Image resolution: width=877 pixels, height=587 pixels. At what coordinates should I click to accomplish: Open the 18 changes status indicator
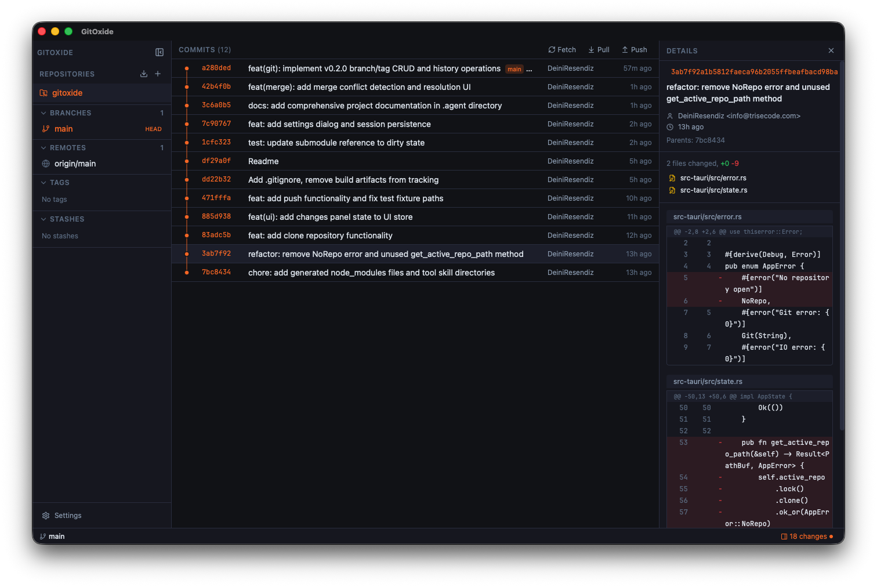807,537
